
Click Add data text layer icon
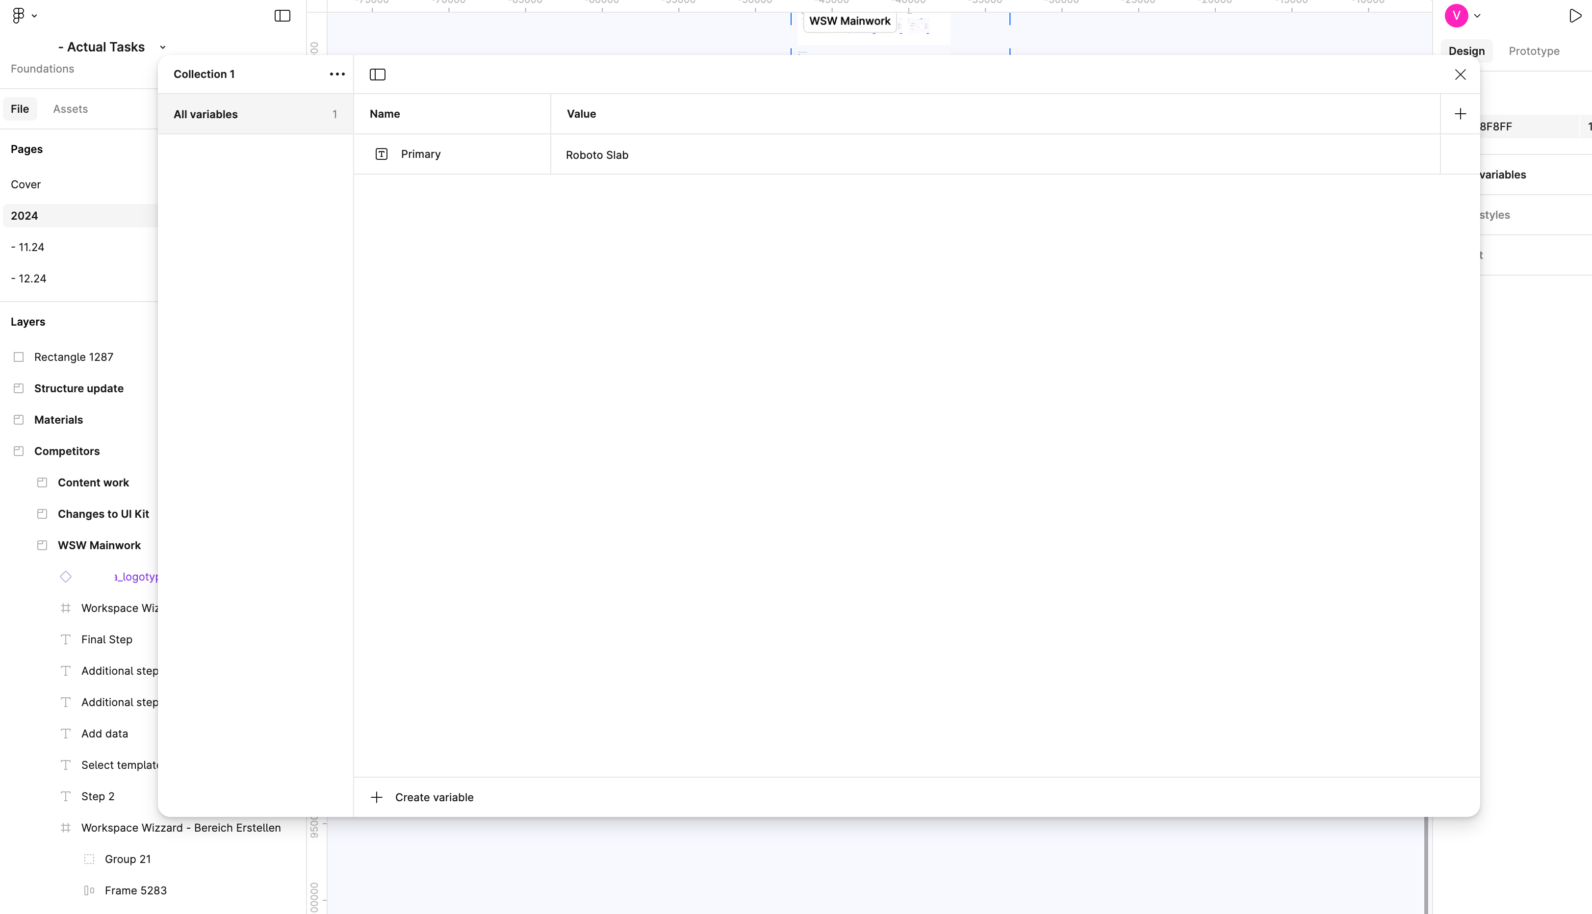coord(66,734)
